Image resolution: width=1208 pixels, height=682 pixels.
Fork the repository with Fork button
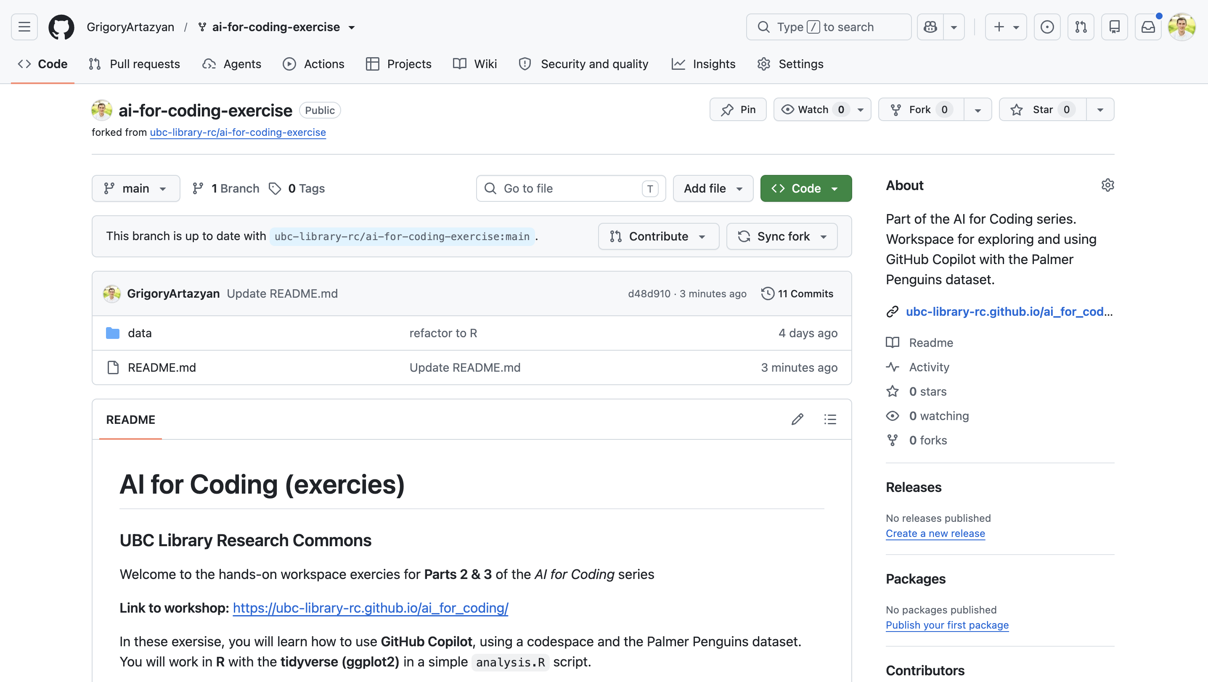[x=921, y=110]
